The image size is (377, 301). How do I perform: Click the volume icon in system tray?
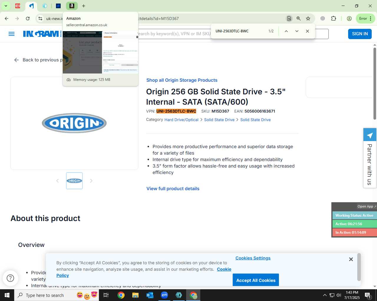coord(339,295)
